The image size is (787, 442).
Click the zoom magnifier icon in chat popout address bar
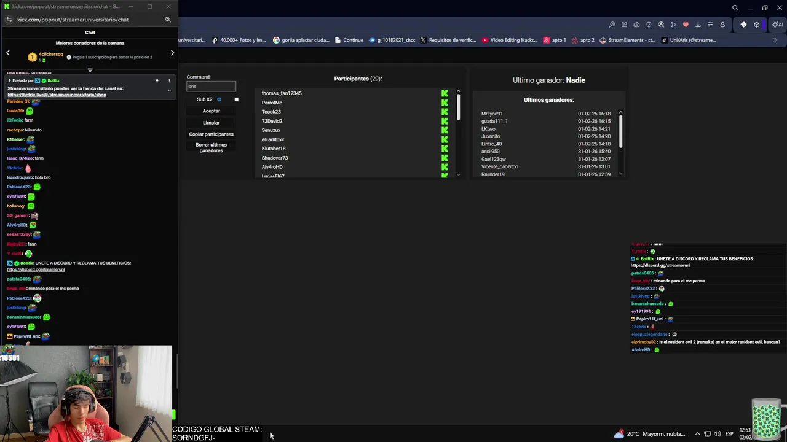tap(167, 20)
